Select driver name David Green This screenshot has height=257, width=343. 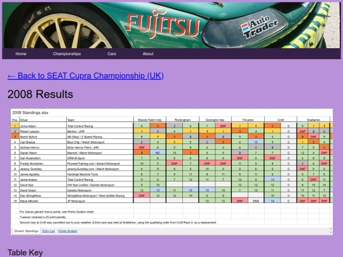tap(28, 190)
